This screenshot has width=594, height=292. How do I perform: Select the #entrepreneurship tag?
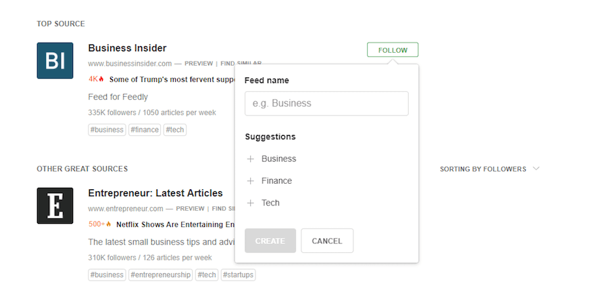[161, 275]
